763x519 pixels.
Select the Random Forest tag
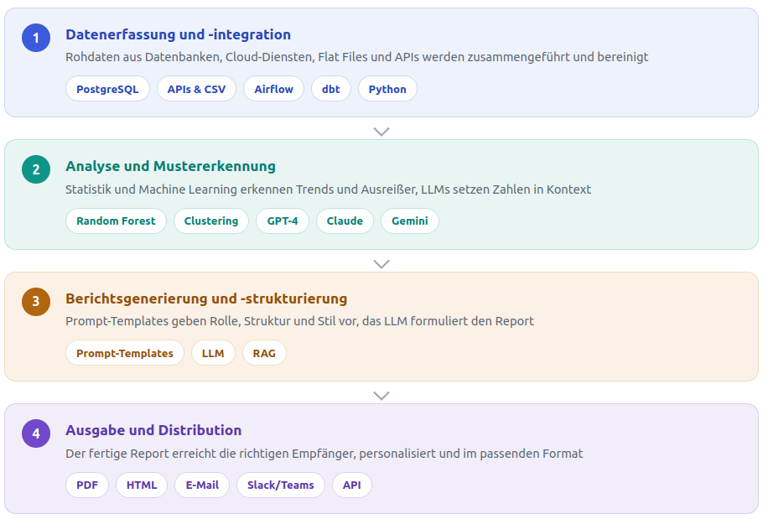click(116, 221)
